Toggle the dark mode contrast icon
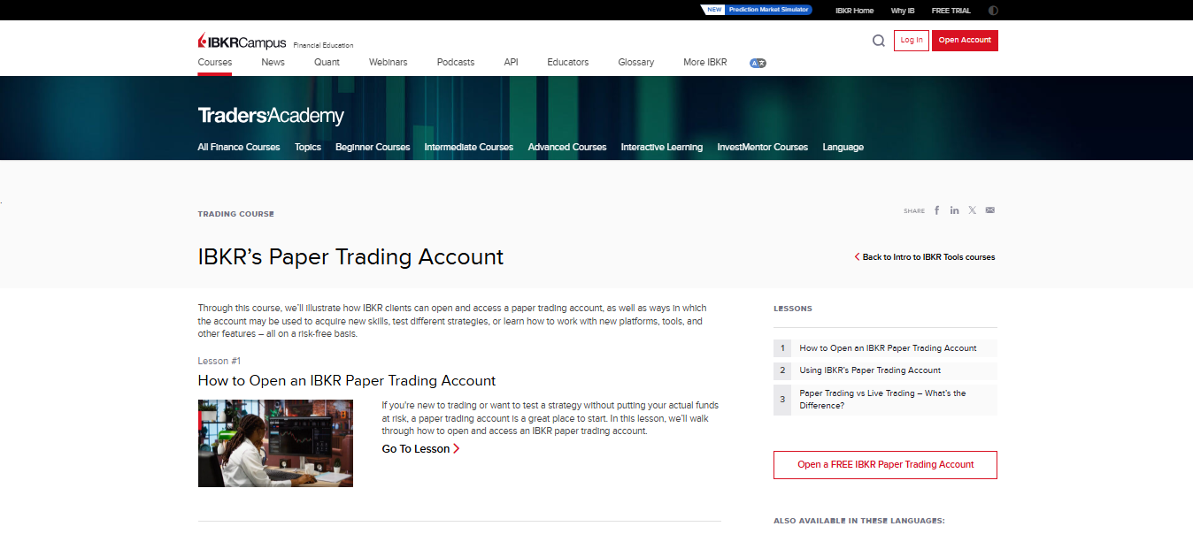This screenshot has width=1193, height=534. (993, 11)
